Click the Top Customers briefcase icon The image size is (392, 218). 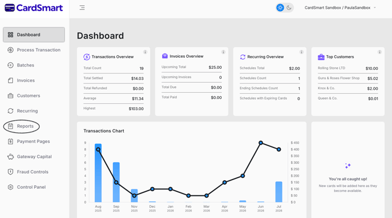(321, 57)
